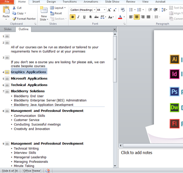Screen dimensions: 183x173
Task: Click the Clear All Formatting icon
Action: pos(123,10)
